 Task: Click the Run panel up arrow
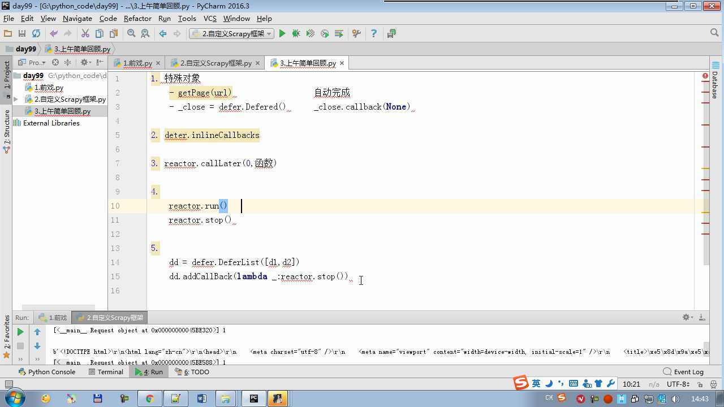coord(37,332)
